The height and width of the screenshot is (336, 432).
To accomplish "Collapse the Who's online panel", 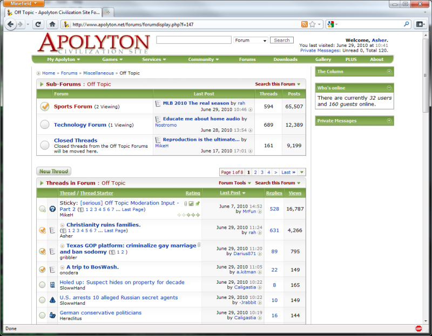I will [389, 88].
